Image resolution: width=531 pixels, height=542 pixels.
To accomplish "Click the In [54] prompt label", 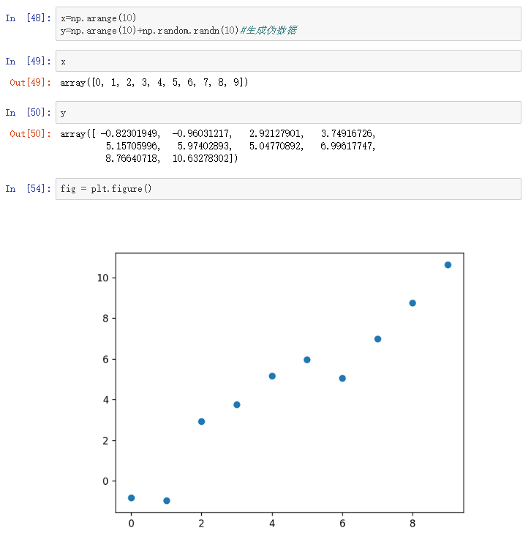I will click(x=28, y=189).
